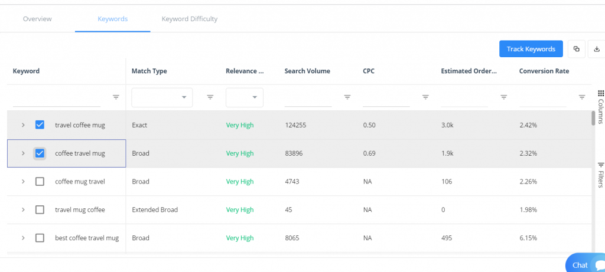Open the Keyword column filter icon

(x=116, y=97)
